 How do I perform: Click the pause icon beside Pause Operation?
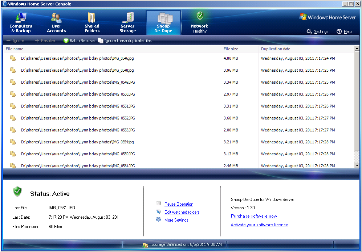click(x=159, y=203)
